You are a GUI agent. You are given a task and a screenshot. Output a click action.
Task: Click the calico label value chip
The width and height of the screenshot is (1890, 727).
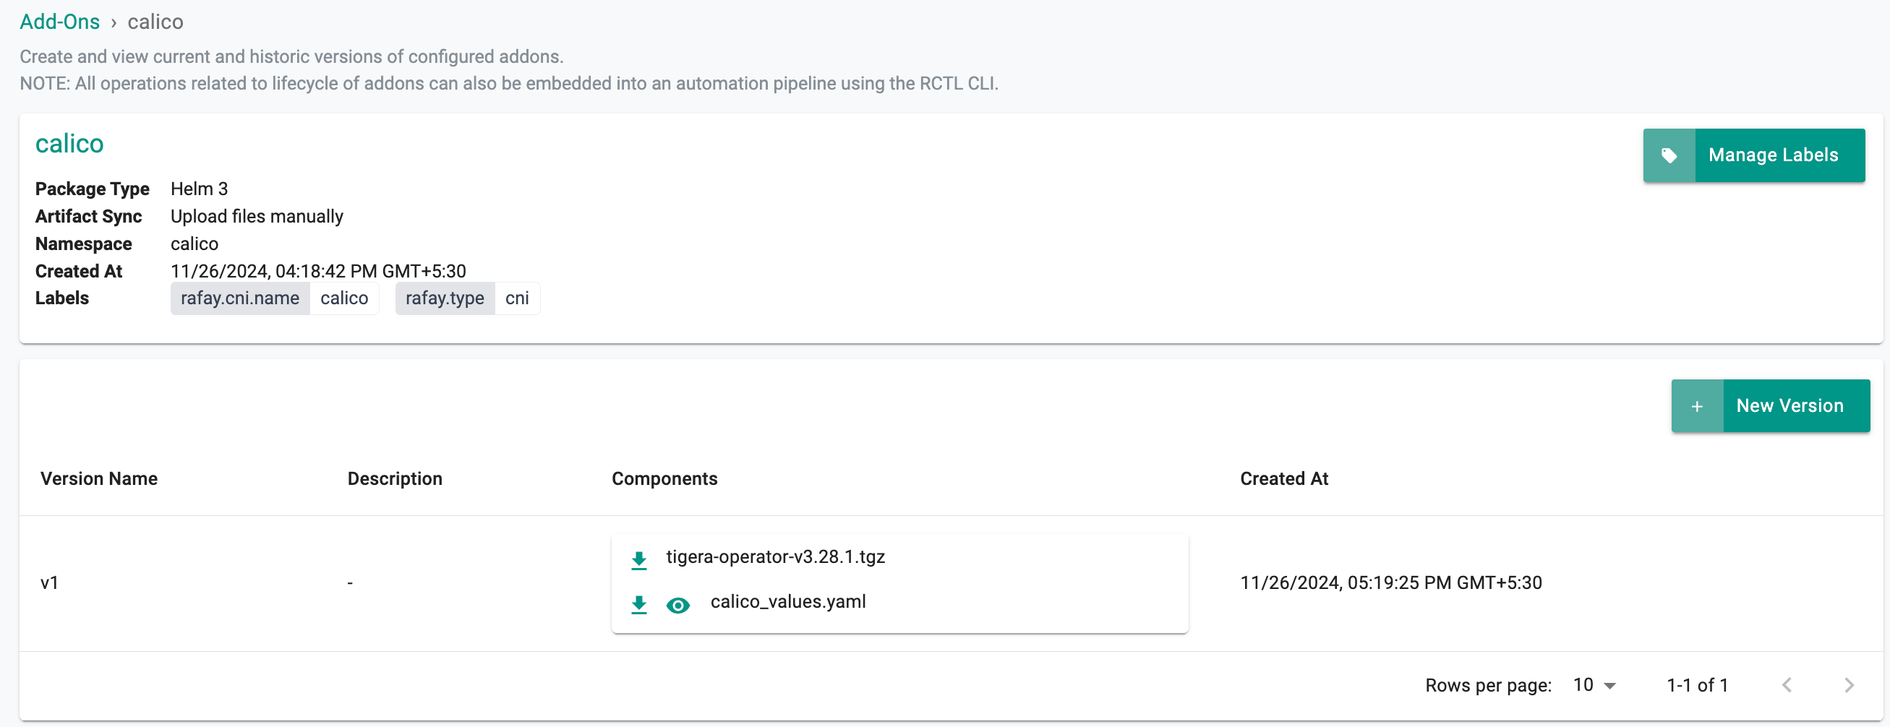[x=344, y=298]
